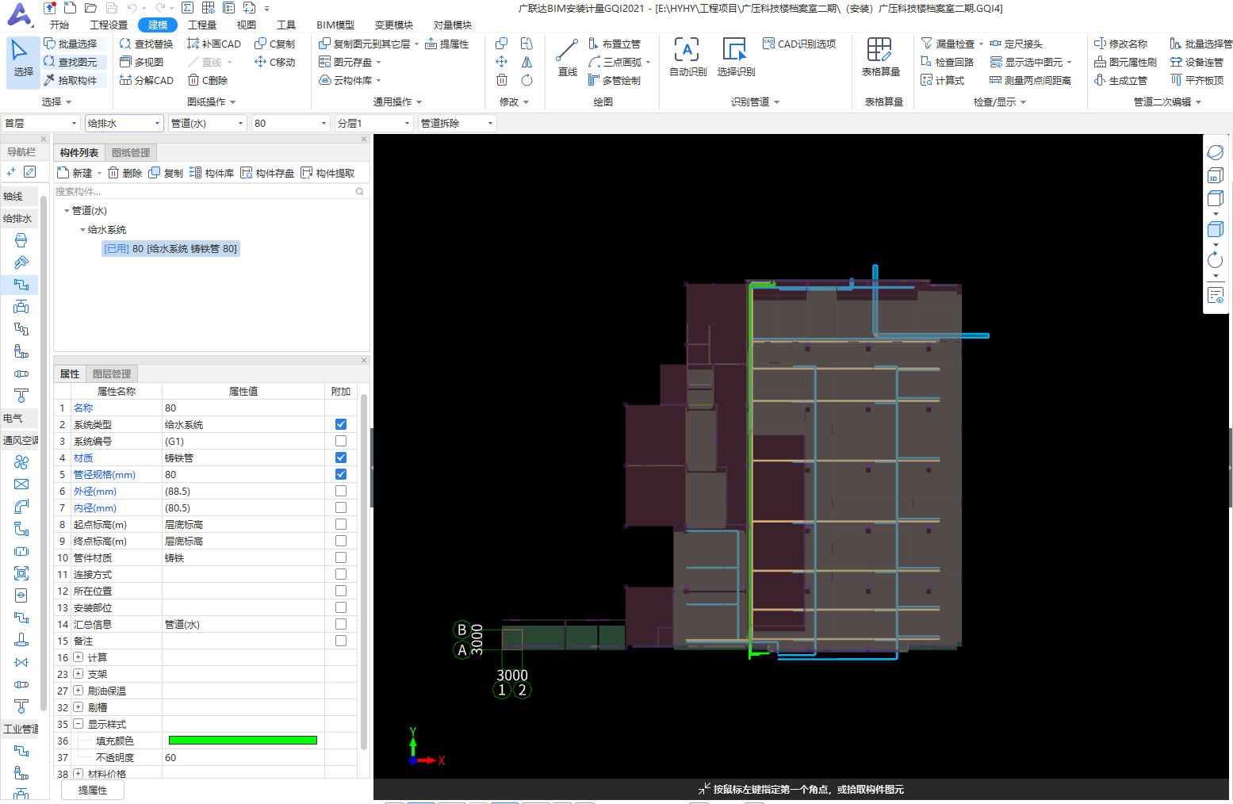Click the 搜索构件 search field
The width and height of the screenshot is (1233, 804).
point(210,191)
